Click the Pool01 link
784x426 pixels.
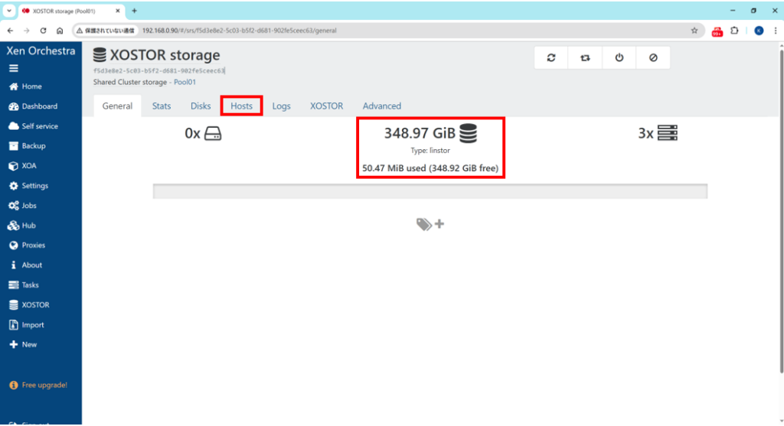(x=185, y=82)
